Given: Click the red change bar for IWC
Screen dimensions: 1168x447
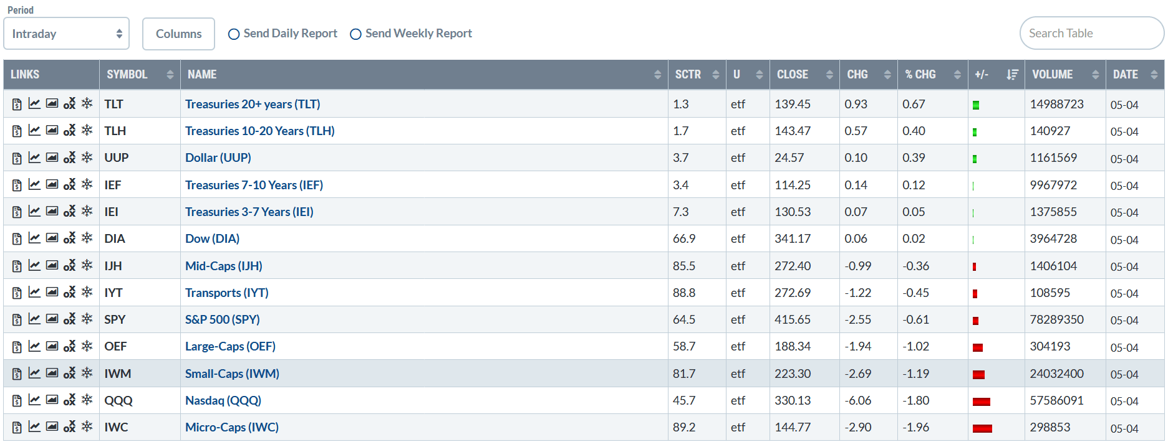Looking at the screenshot, I should coord(982,428).
